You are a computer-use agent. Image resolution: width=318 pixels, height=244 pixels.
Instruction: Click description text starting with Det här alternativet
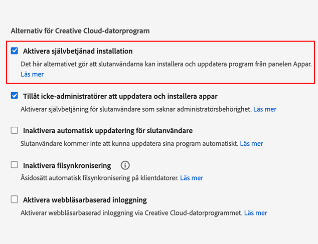tap(166, 64)
